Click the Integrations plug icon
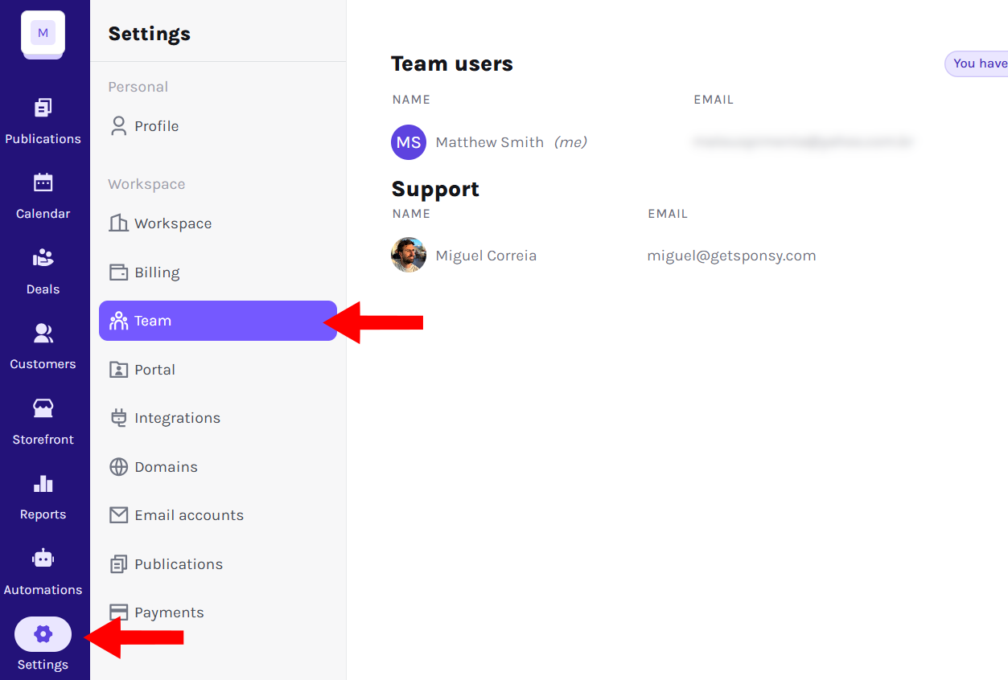This screenshot has height=680, width=1008. click(119, 418)
